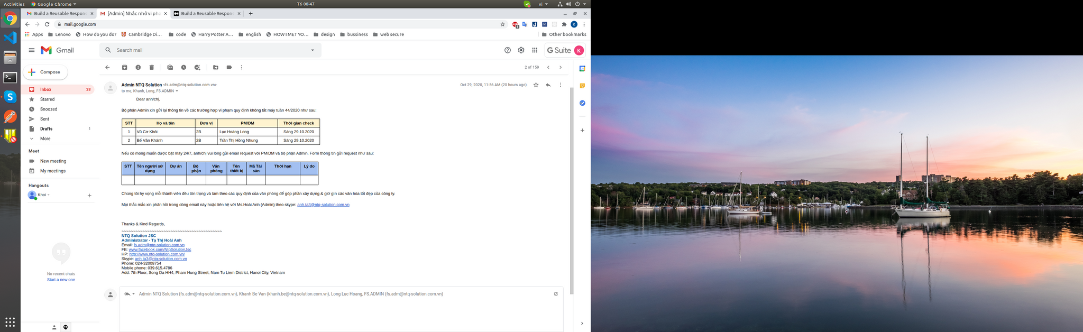Click the email's vertical scrollbar
Image resolution: width=1083 pixels, height=332 pixels.
(x=571, y=190)
